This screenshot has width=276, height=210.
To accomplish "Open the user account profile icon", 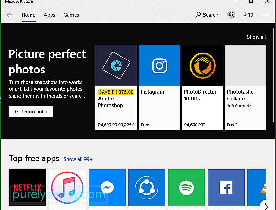I will (x=231, y=15).
